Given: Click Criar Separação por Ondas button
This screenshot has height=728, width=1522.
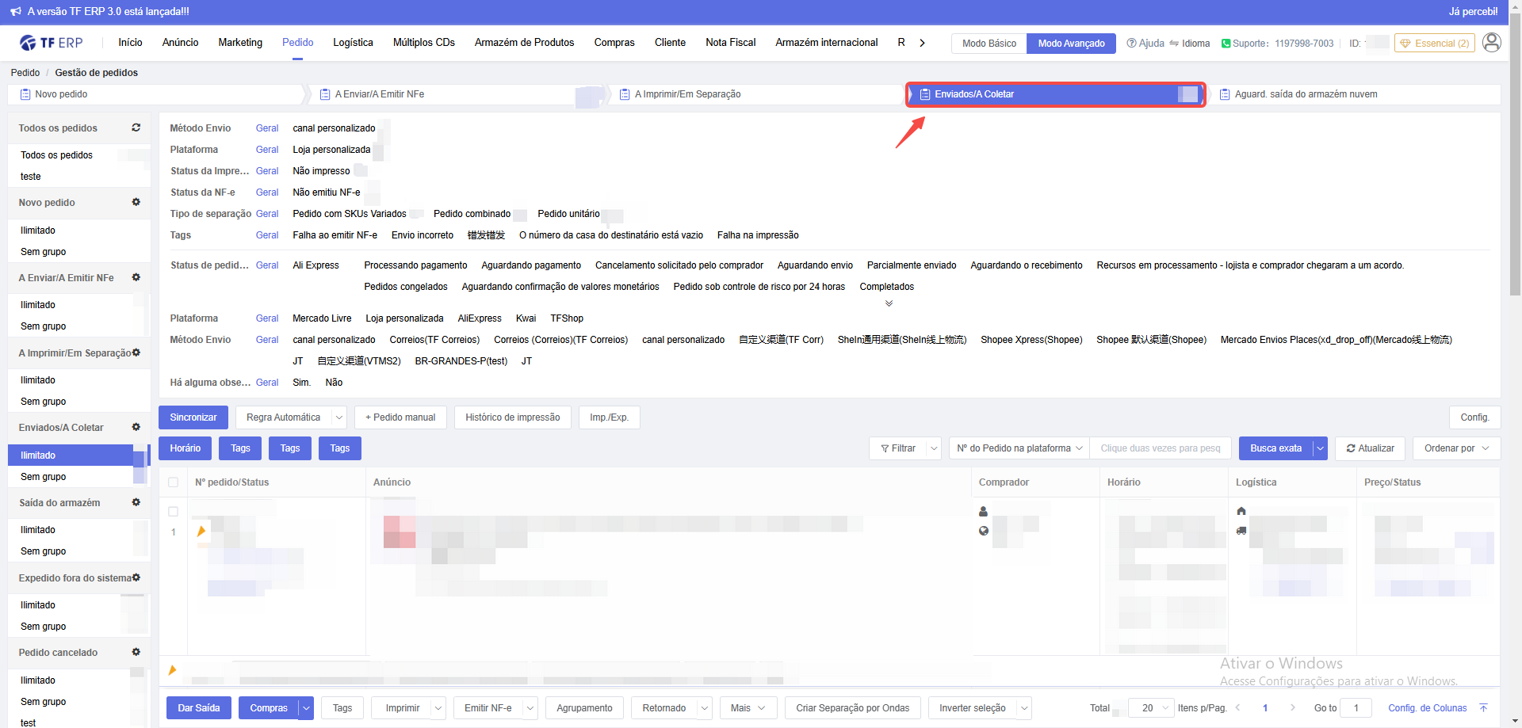Looking at the screenshot, I should tap(853, 708).
